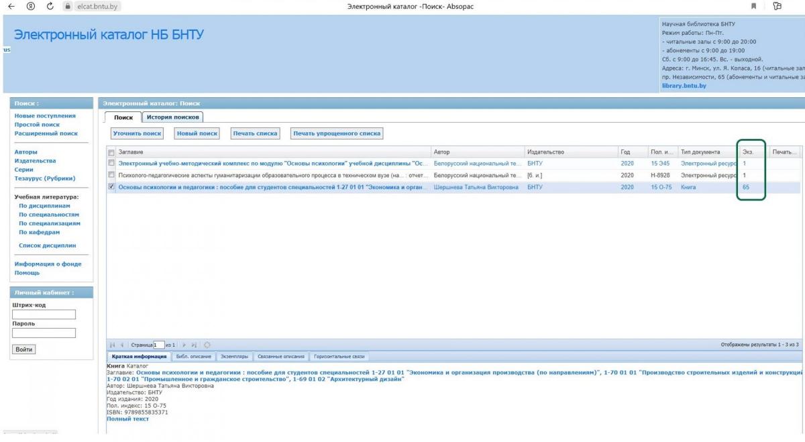This screenshot has width=805, height=442.
Task: Sort results by the Год column header
Action: 625,152
